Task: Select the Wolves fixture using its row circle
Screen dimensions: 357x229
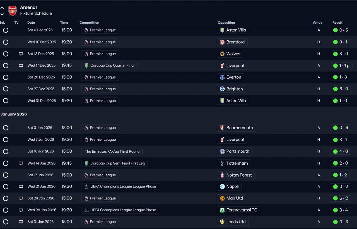Action: (6, 54)
